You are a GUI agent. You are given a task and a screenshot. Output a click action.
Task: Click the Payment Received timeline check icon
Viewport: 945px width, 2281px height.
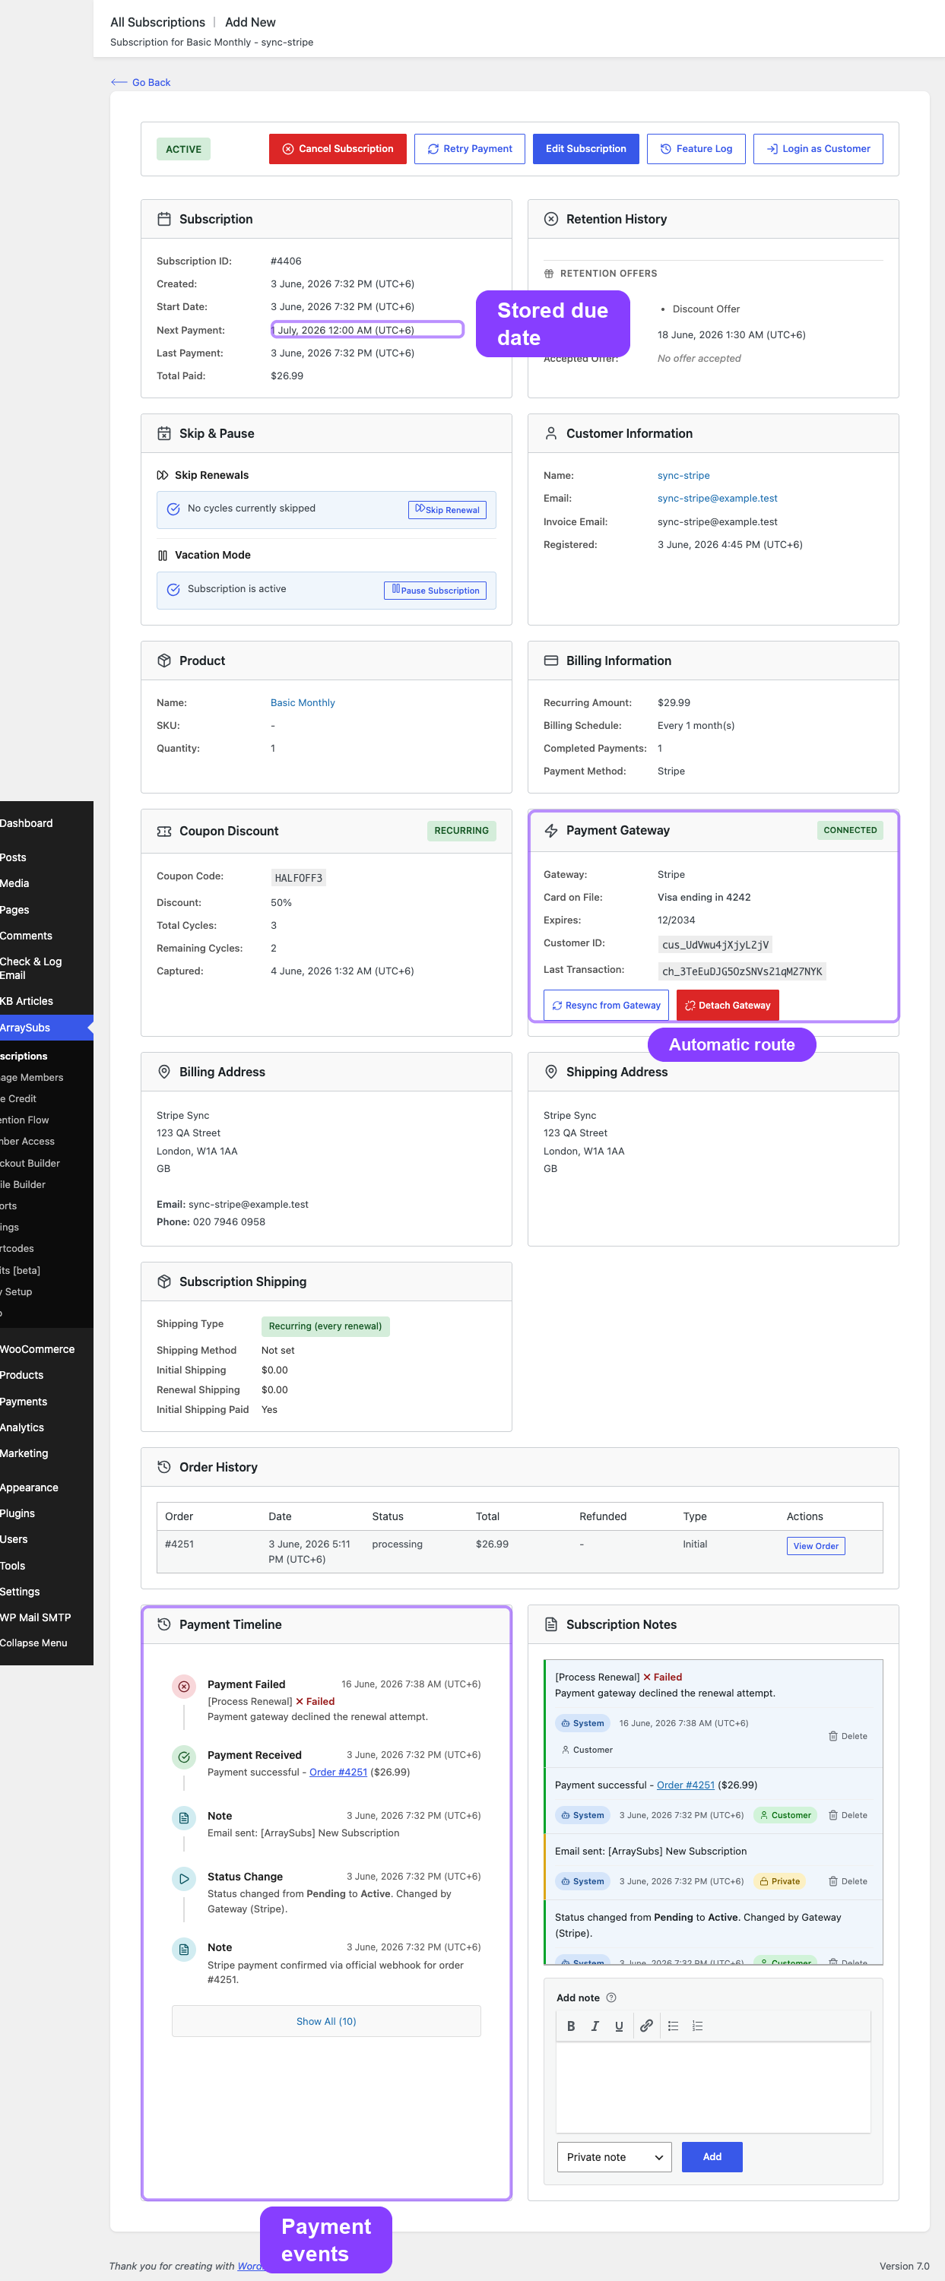[183, 1757]
